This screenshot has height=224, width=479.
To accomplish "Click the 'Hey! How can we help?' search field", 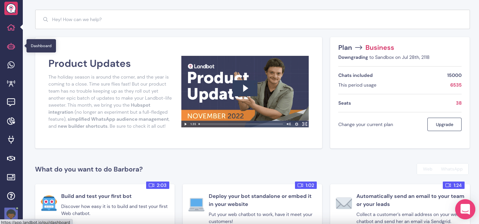I will tap(252, 19).
